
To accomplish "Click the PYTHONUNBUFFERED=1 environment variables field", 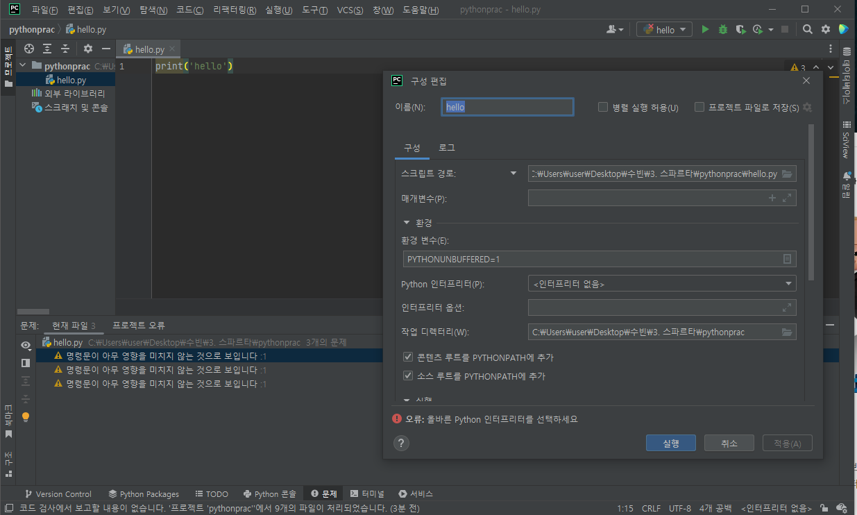I will (600, 259).
